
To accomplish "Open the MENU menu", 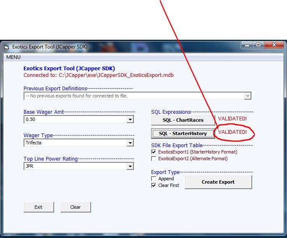I will coord(13,57).
